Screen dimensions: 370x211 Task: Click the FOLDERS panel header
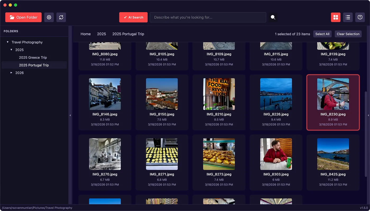pyautogui.click(x=11, y=31)
